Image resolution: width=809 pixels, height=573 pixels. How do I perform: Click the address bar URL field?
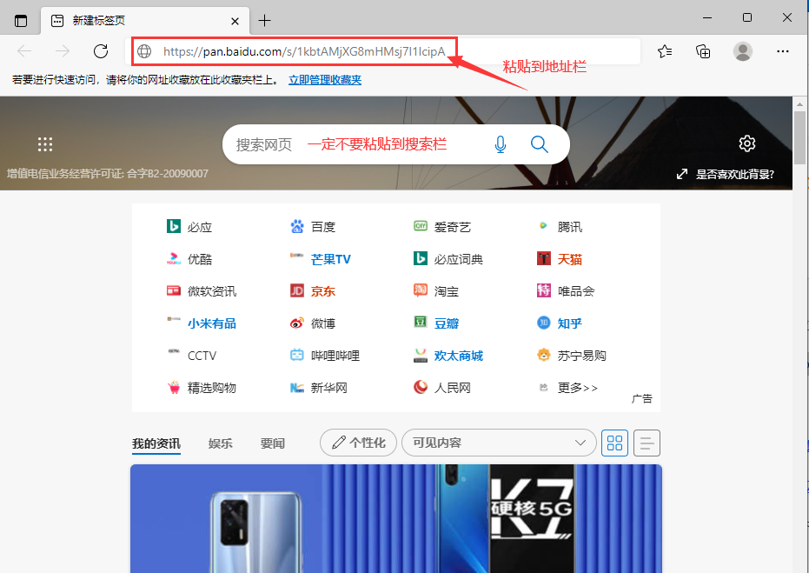pos(384,51)
